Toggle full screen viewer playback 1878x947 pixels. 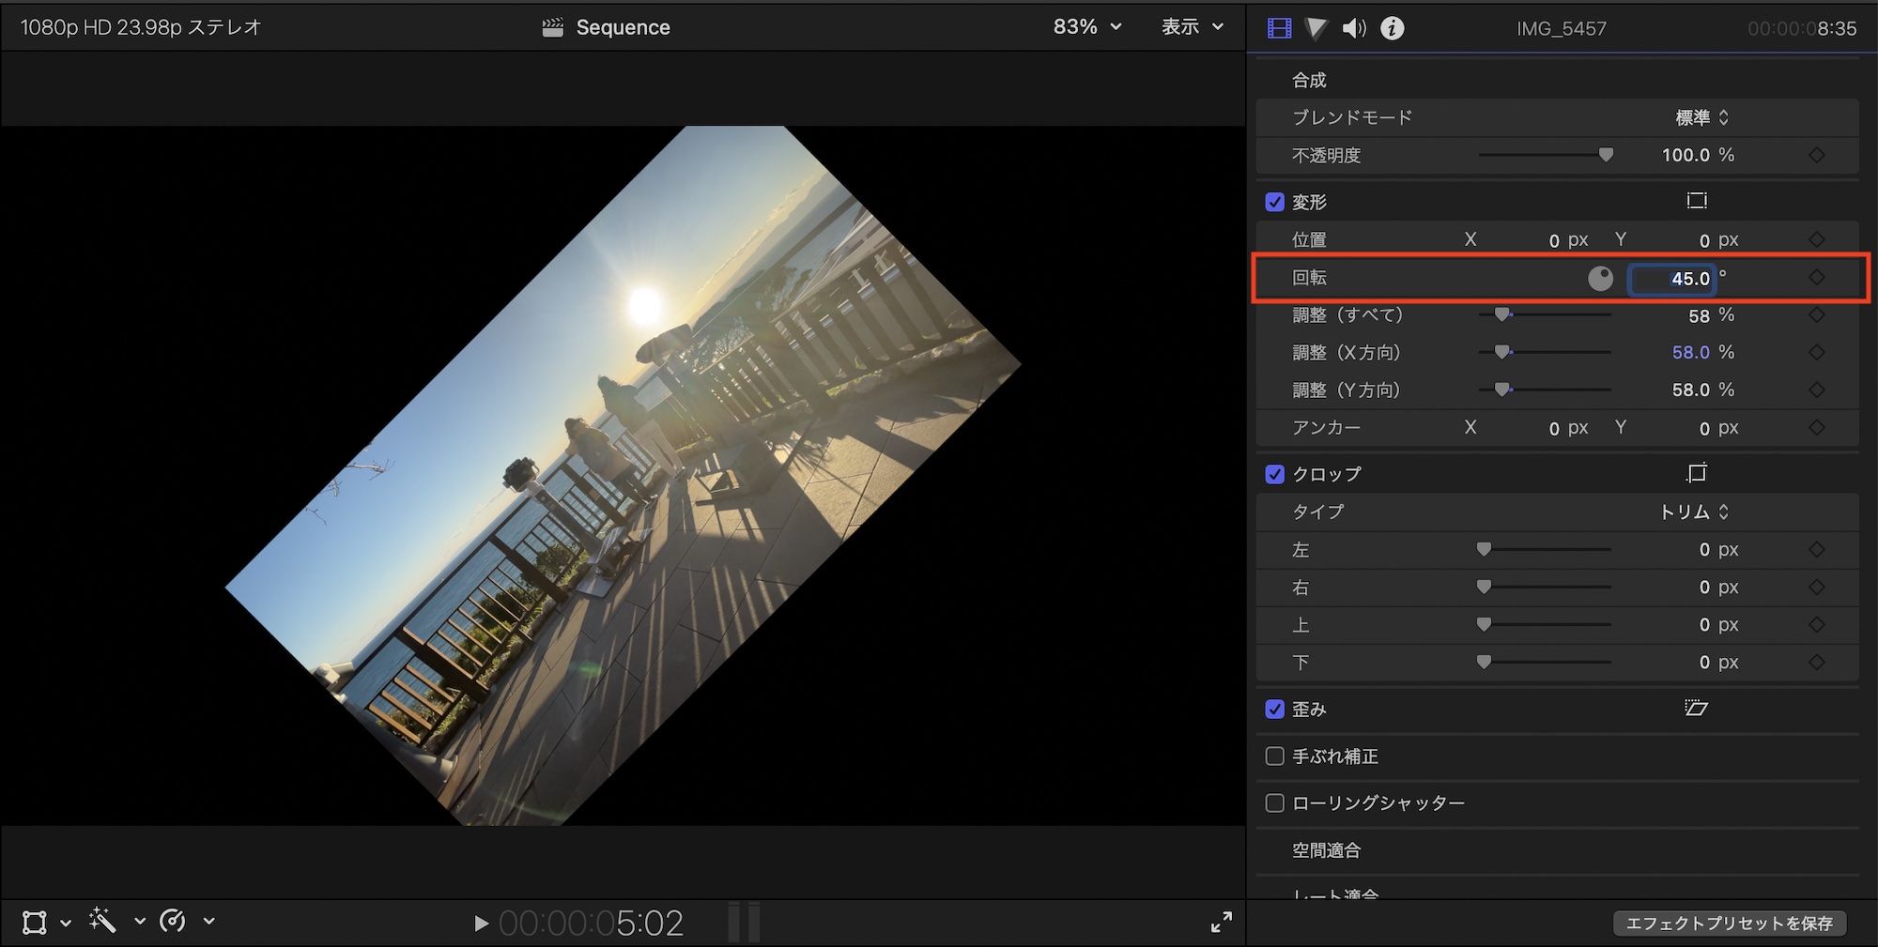(x=1221, y=922)
